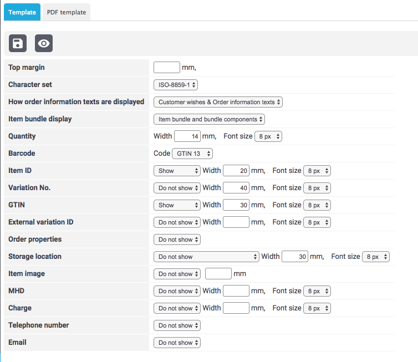
Task: Click the Top margin input field
Action: 167,68
